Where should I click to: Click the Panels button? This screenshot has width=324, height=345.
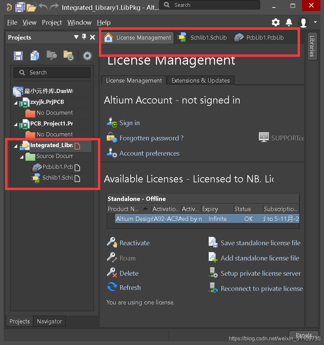pos(304,335)
